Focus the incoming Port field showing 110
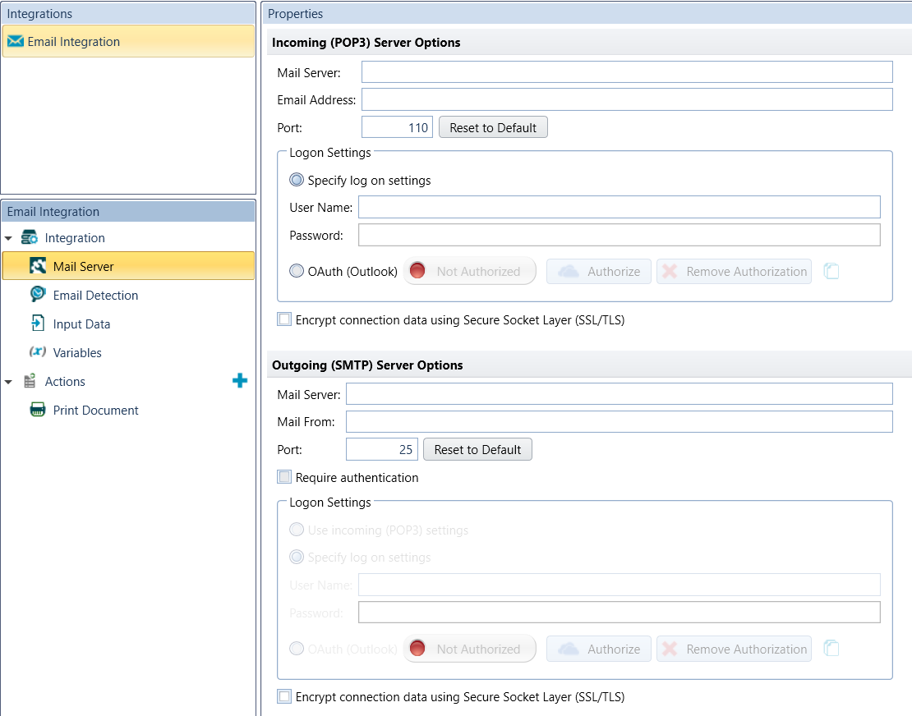This screenshot has width=912, height=716. point(398,127)
